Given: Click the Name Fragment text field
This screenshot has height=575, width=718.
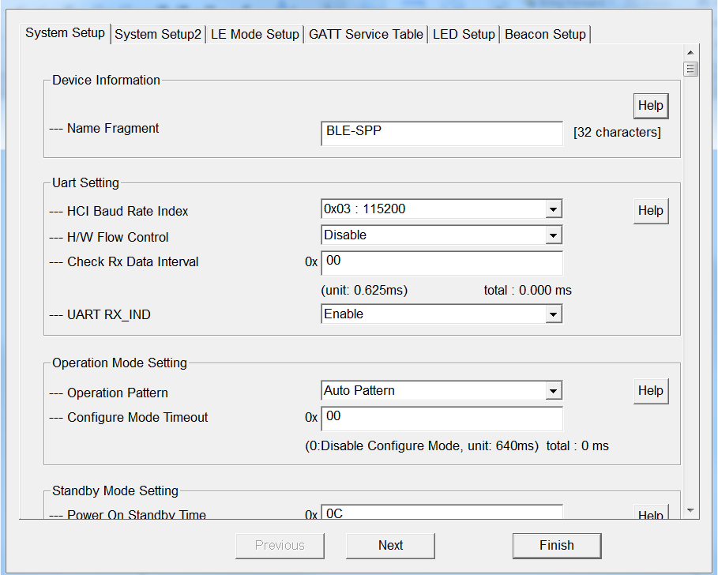Looking at the screenshot, I should [x=442, y=133].
